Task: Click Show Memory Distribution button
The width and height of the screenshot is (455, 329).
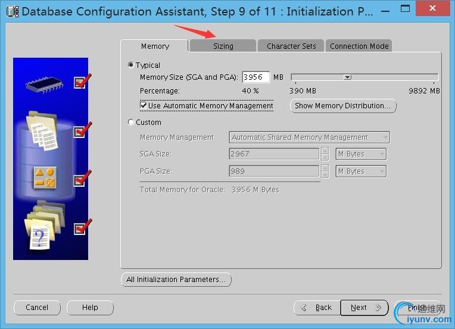Action: coord(343,106)
